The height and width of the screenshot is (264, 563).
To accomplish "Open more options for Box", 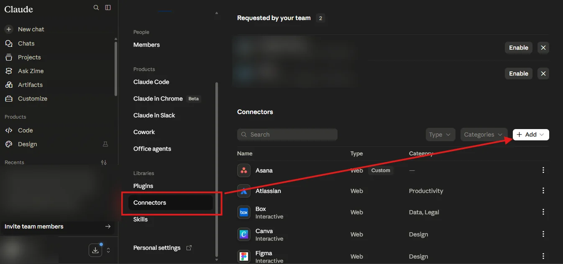I will pos(543,212).
